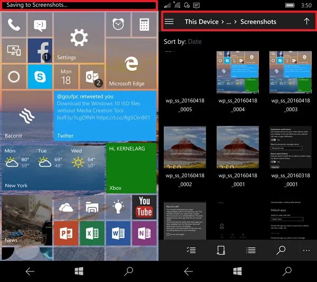Tap the message notification status icon
Image resolution: width=317 pixels, height=282 pixels.
(196, 5)
